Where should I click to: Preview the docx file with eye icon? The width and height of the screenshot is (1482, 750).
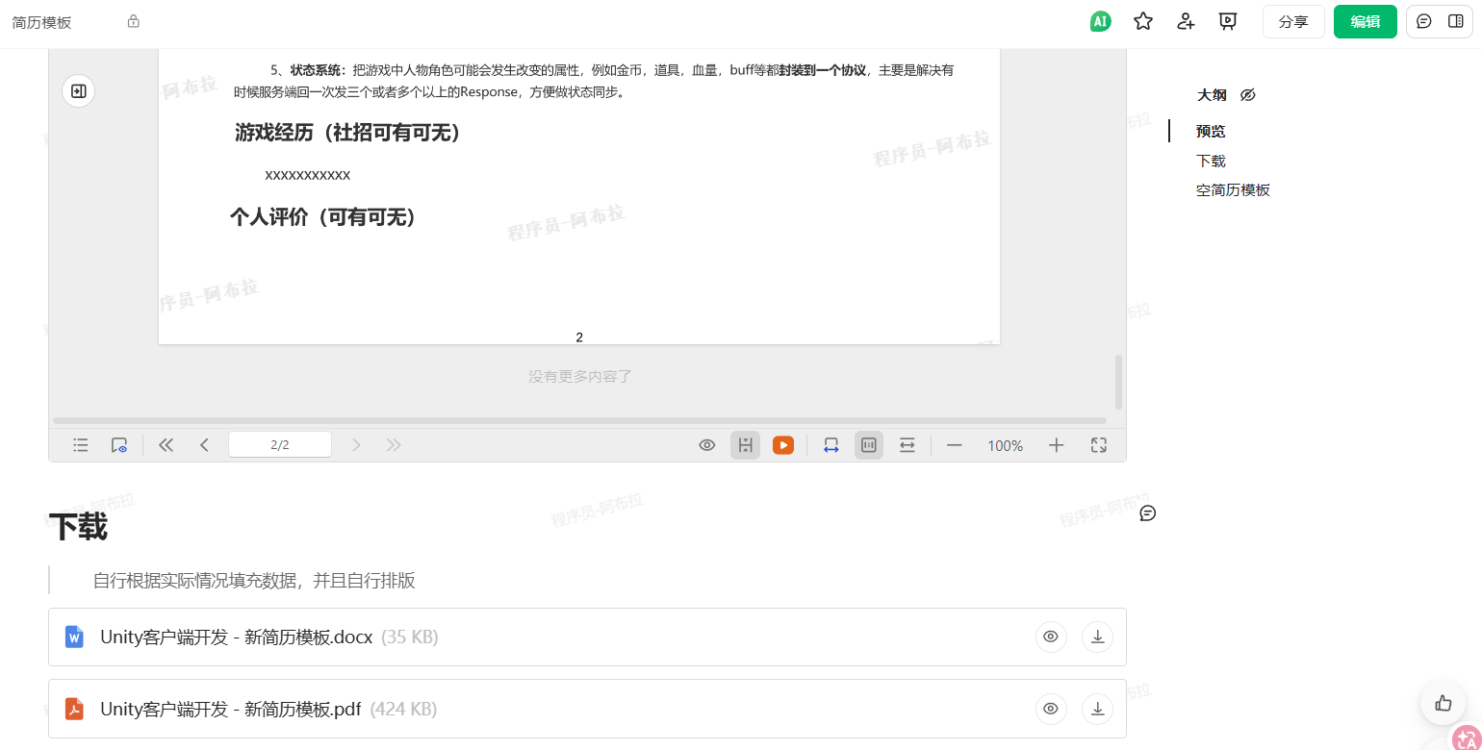click(x=1051, y=637)
